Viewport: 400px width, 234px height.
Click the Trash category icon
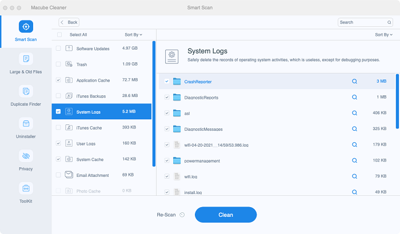coord(69,64)
